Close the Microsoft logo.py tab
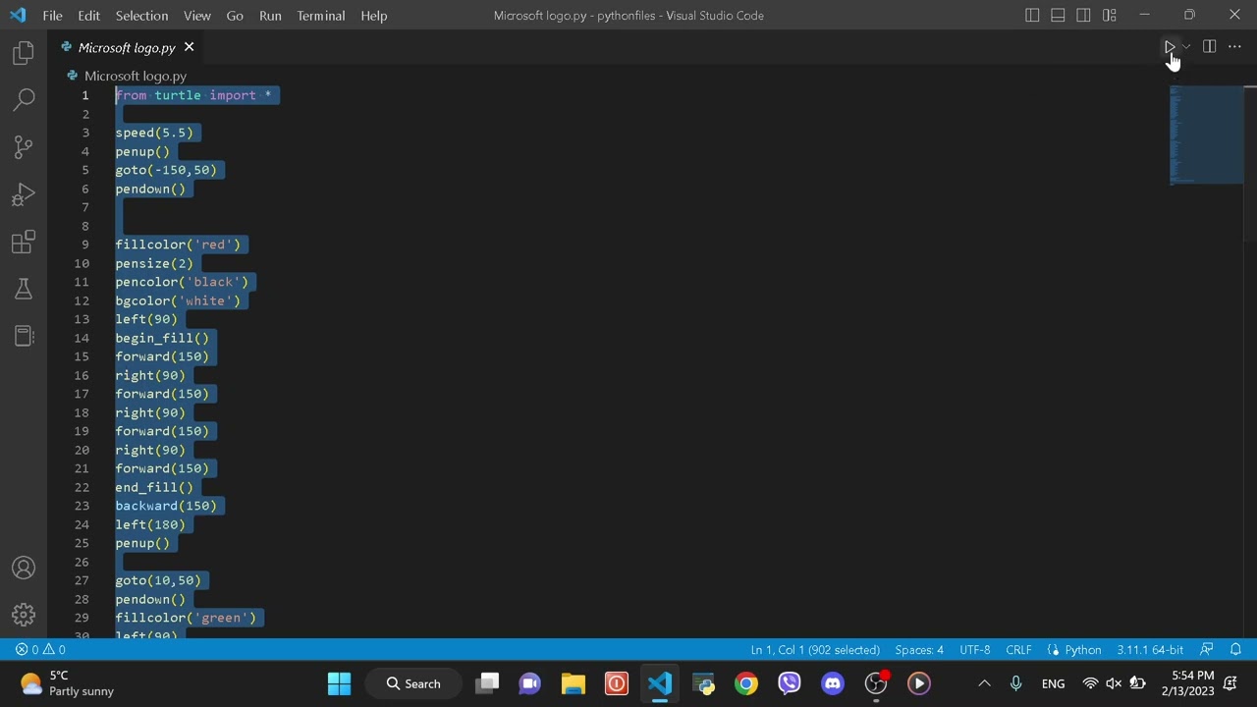Screen dimensions: 1257x707 [x=189, y=47]
